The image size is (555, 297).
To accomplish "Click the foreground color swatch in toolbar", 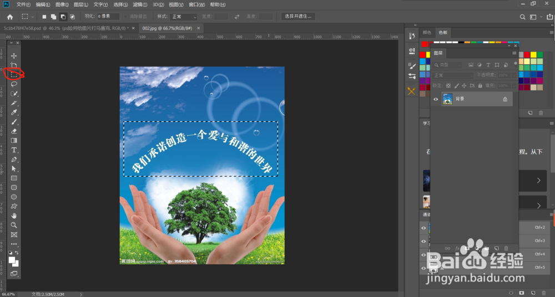I will pos(12,260).
